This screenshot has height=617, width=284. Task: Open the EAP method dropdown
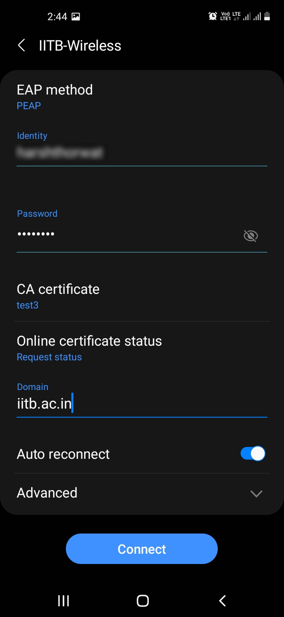(x=55, y=97)
